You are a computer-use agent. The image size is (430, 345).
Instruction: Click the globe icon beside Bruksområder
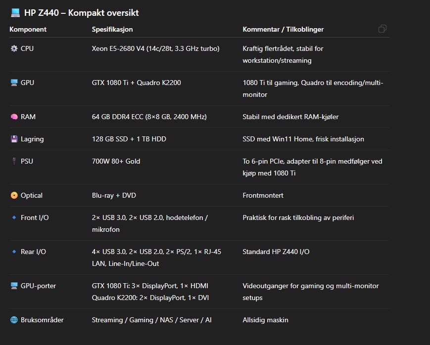pyautogui.click(x=14, y=320)
